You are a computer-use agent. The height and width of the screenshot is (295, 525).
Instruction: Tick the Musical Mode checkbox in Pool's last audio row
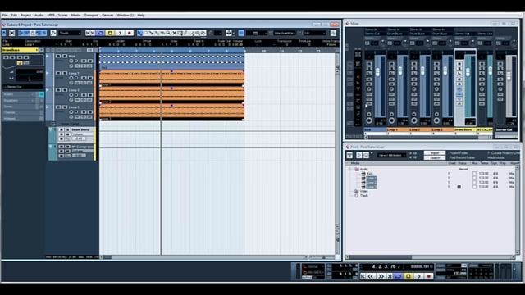coord(474,187)
